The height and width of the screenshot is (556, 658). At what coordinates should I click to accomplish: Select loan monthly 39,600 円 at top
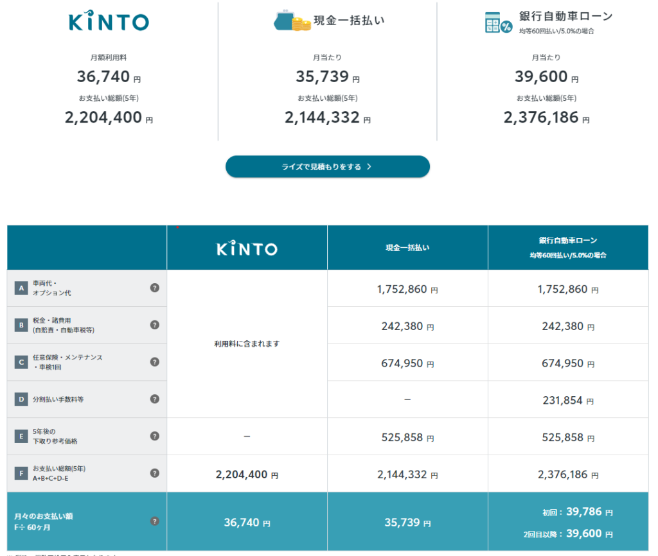coord(546,77)
